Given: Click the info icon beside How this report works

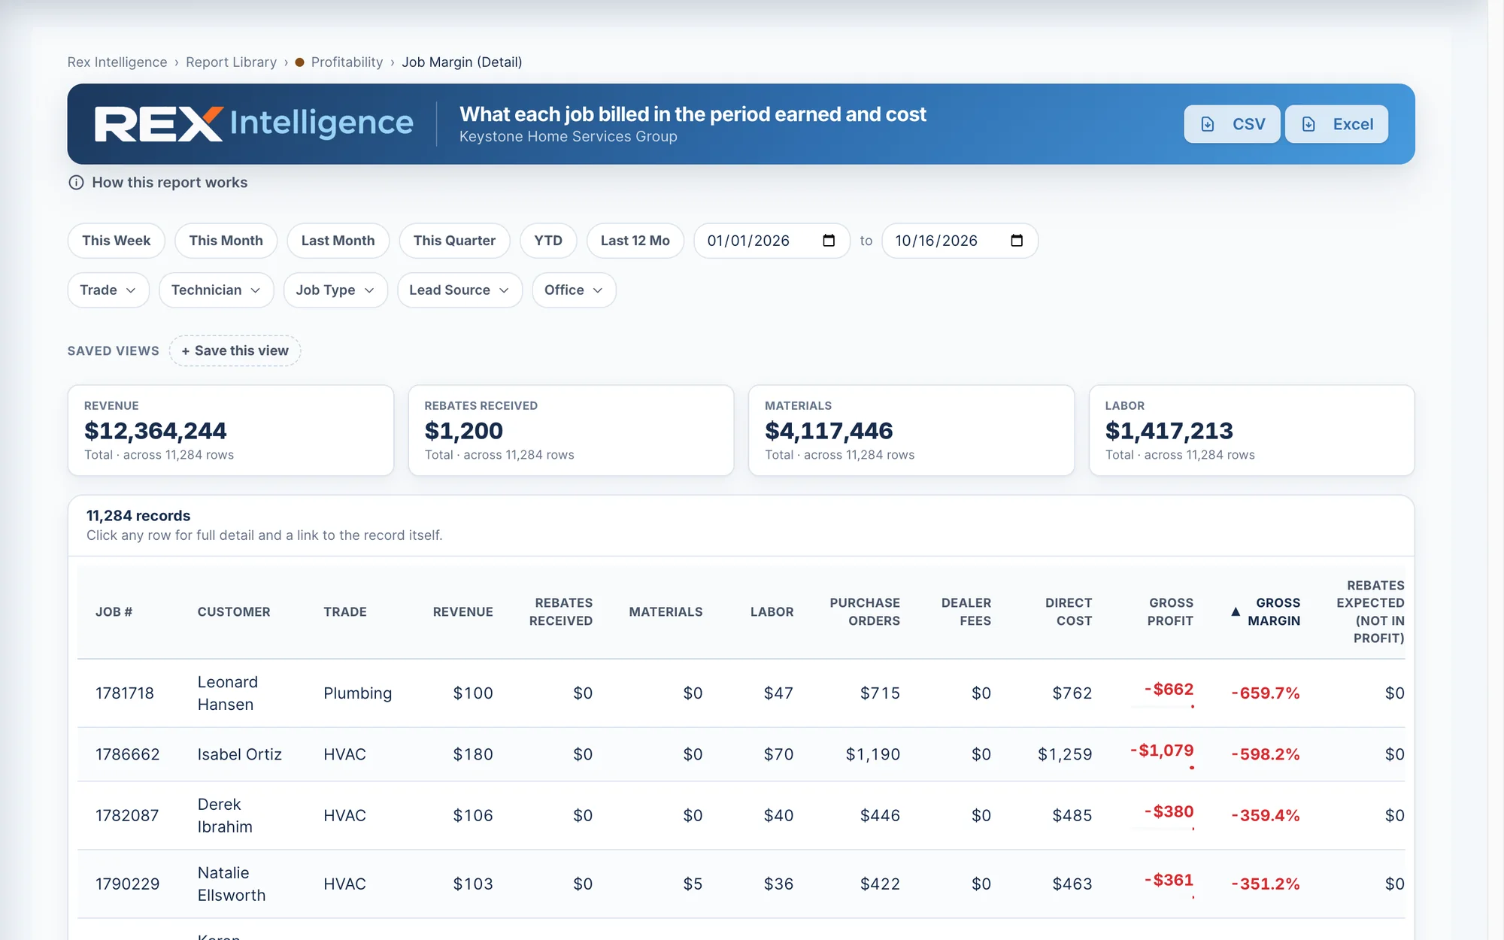Looking at the screenshot, I should 76,183.
